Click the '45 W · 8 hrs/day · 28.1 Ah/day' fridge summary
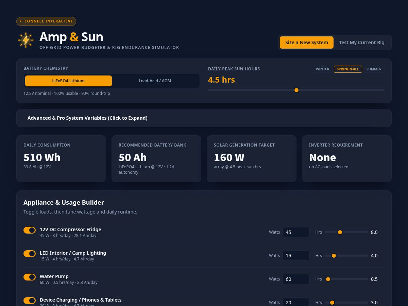408x306 pixels. [68, 236]
